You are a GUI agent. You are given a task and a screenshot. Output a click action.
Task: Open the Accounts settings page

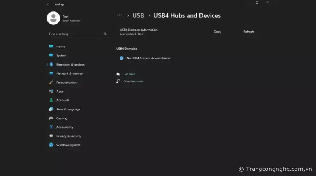coord(62,100)
